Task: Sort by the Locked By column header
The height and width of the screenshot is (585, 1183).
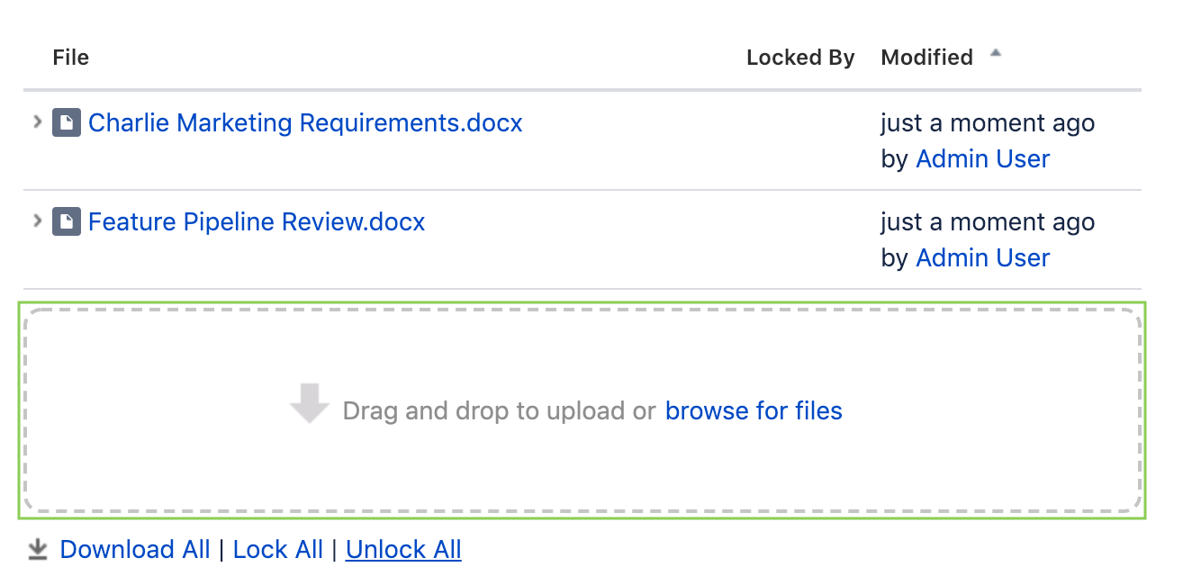Action: click(800, 58)
